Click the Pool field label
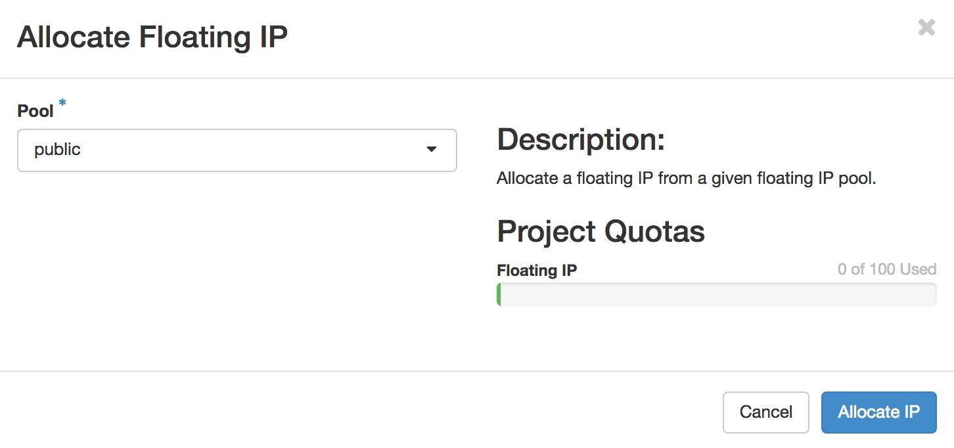The height and width of the screenshot is (448, 954). (x=35, y=111)
